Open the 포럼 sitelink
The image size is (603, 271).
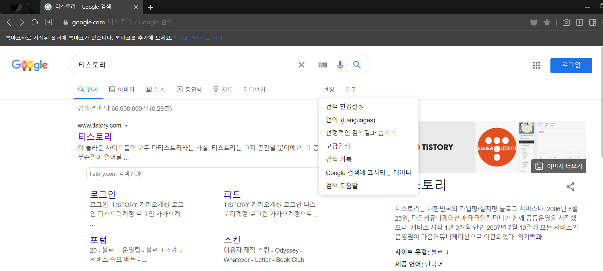[x=99, y=240]
